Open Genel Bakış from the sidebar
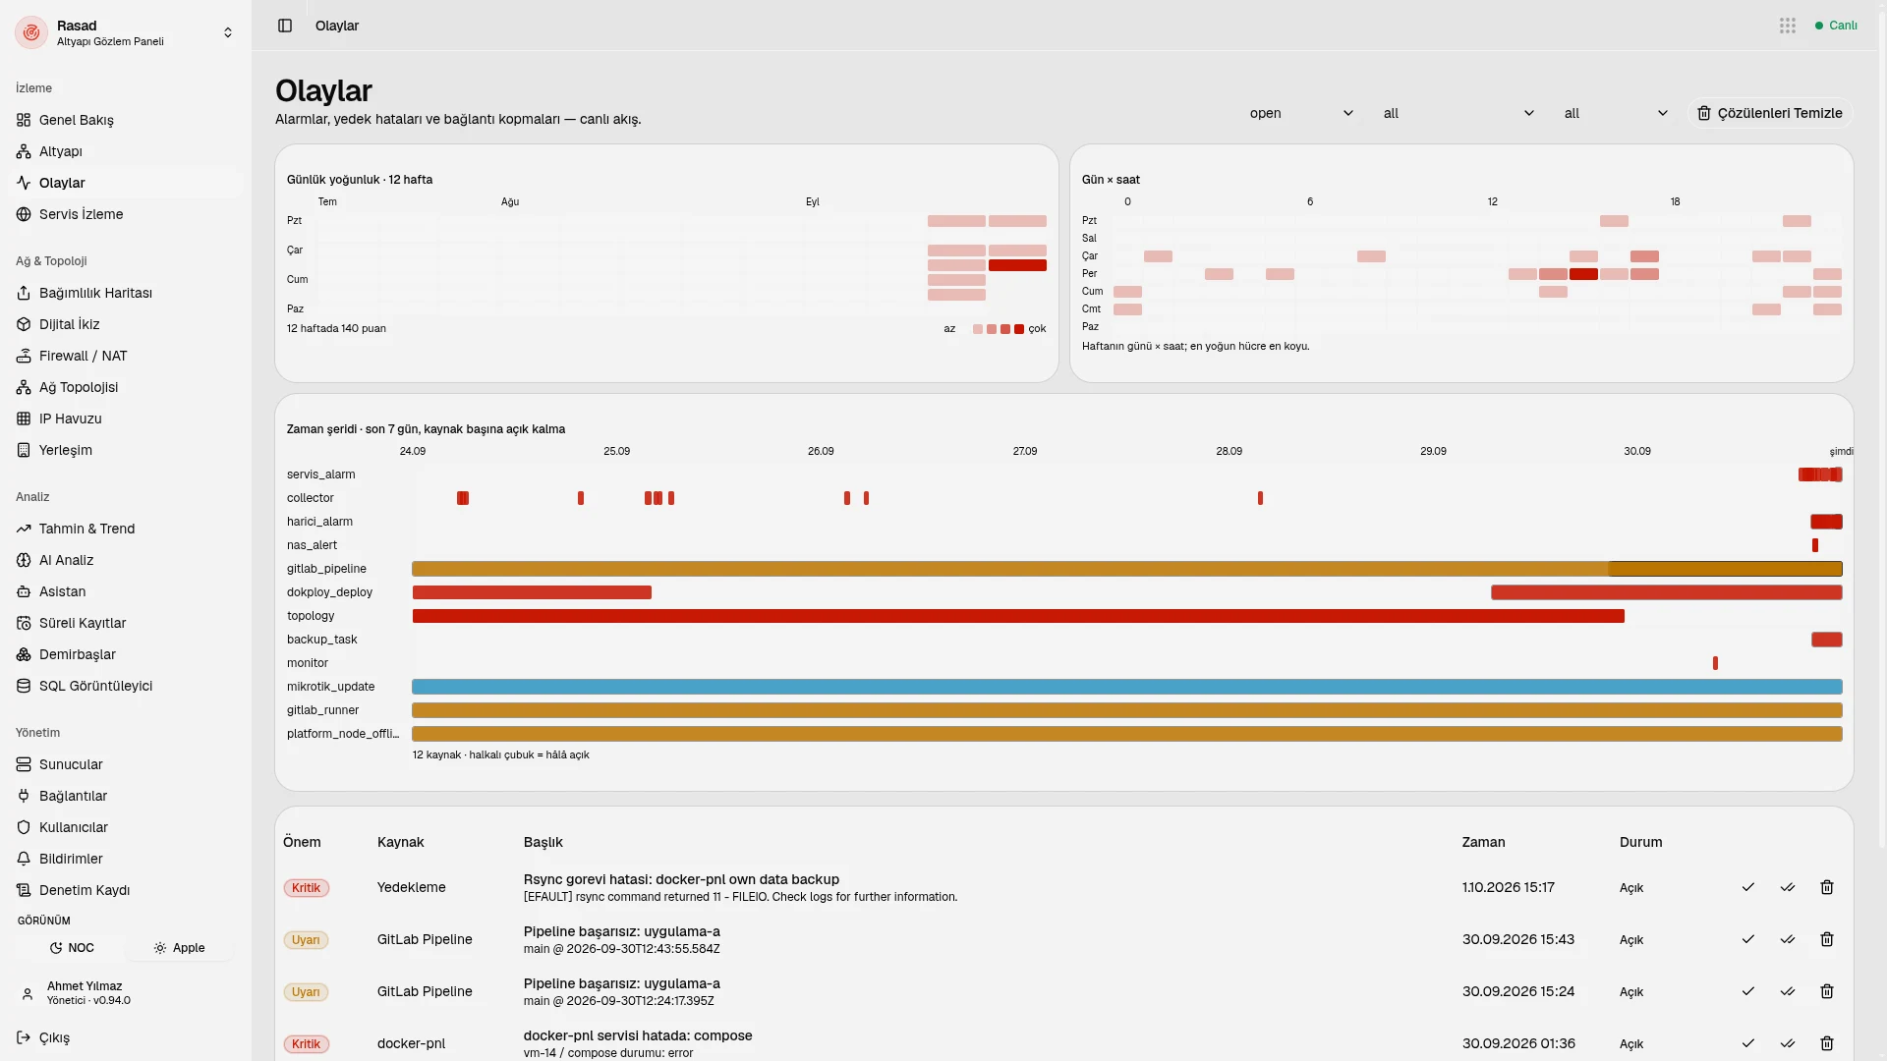This screenshot has width=1887, height=1061. coord(126,120)
